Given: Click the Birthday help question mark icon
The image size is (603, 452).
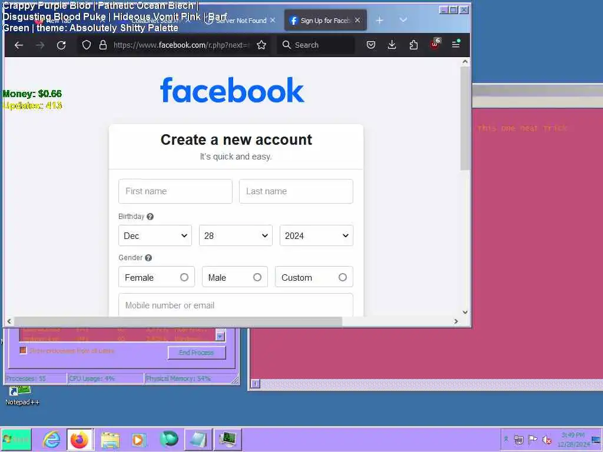Looking at the screenshot, I should pos(150,217).
